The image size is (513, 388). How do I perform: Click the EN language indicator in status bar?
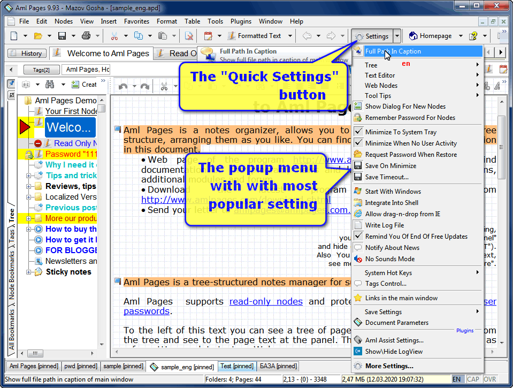pyautogui.click(x=456, y=379)
